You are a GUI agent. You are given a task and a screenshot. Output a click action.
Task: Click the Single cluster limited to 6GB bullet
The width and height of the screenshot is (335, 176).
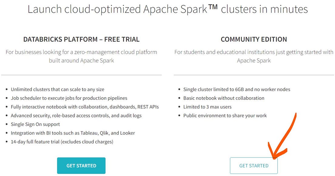(x=237, y=90)
